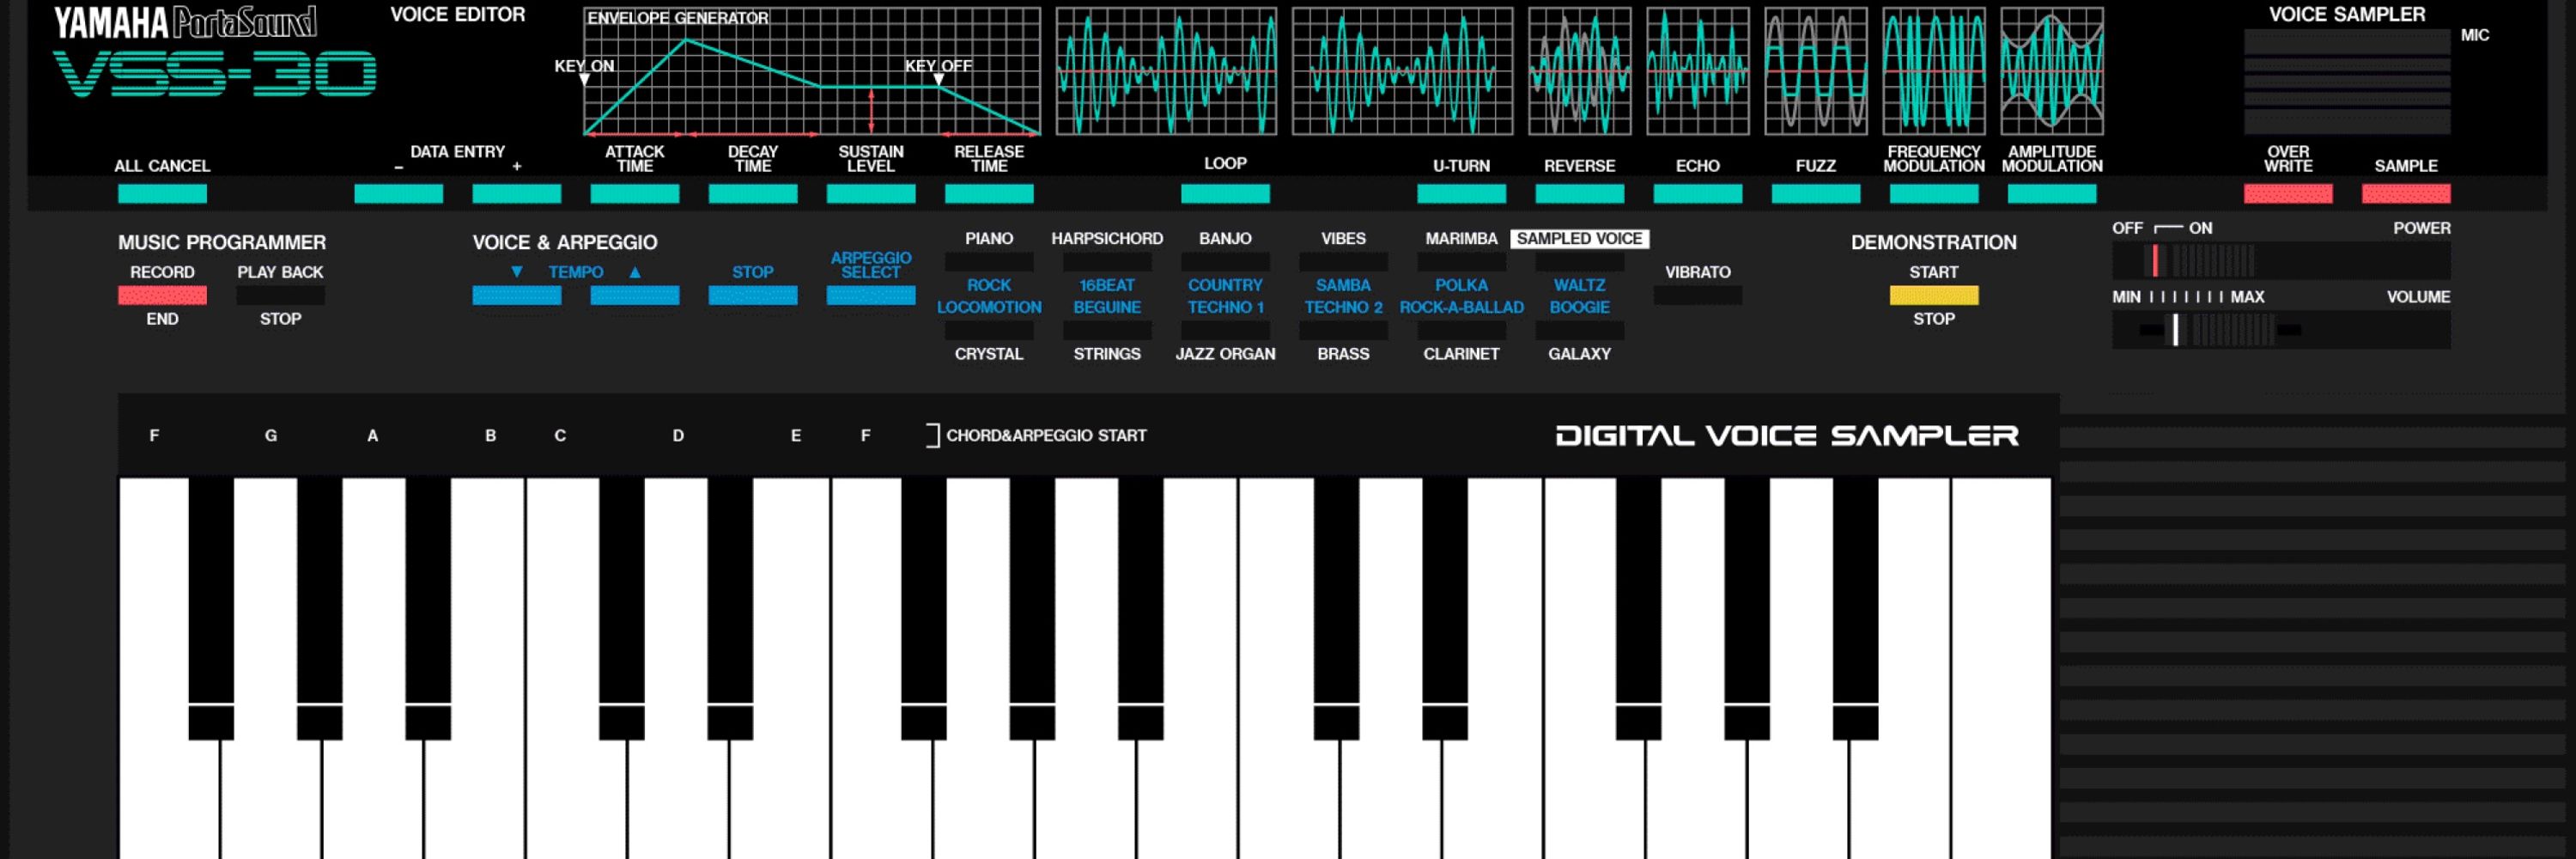Click the ROCK LOCOMOTION arpeggio label
This screenshot has width=2576, height=859.
click(x=988, y=296)
